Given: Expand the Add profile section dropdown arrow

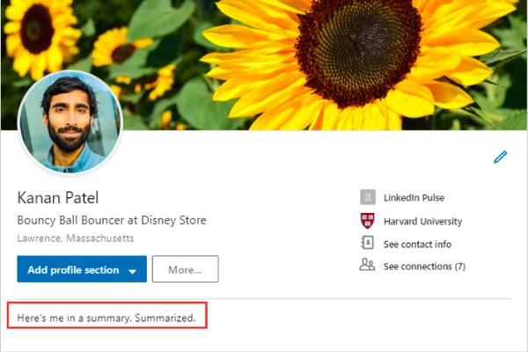Looking at the screenshot, I should tap(132, 271).
